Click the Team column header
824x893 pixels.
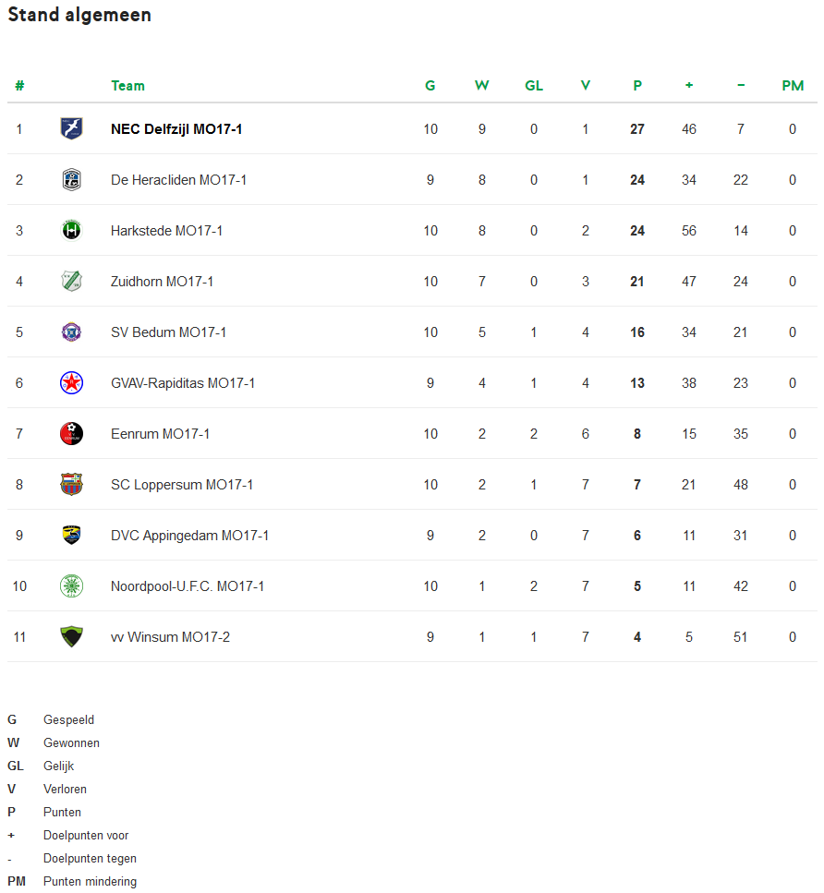coord(127,86)
